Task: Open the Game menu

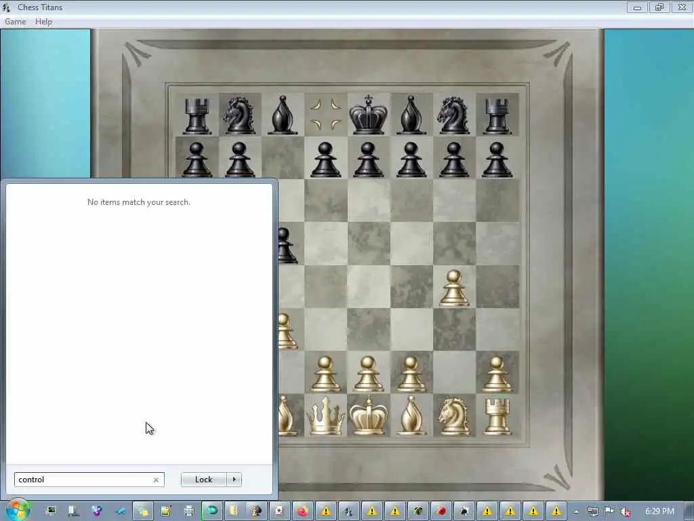Action: point(16,22)
